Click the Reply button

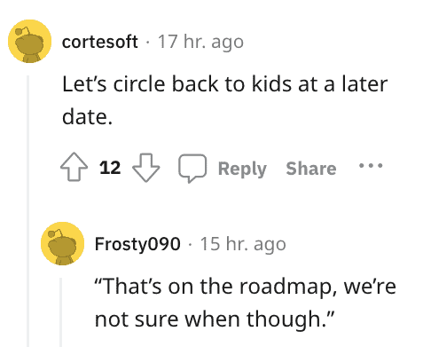[x=242, y=169]
